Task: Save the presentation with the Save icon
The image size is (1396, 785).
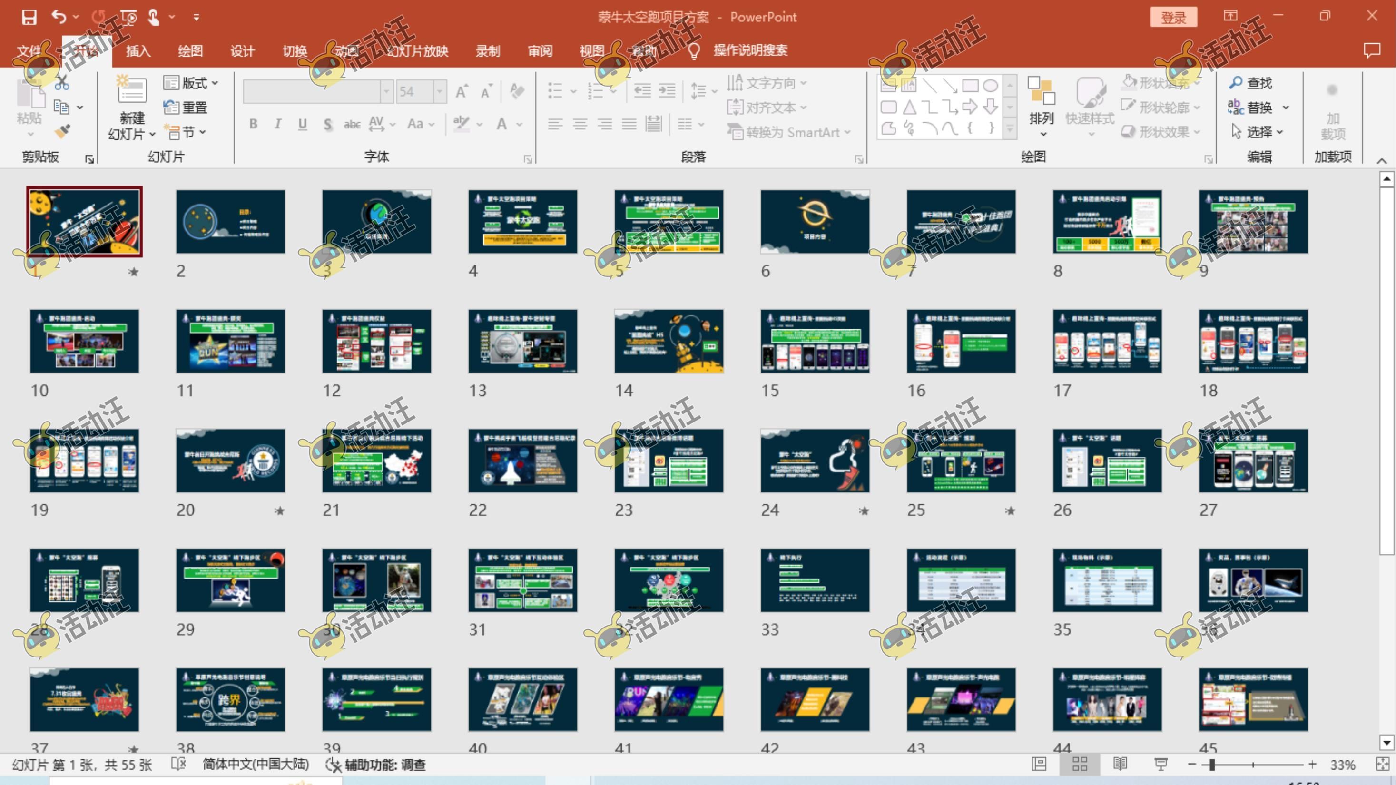Action: pyautogui.click(x=29, y=17)
